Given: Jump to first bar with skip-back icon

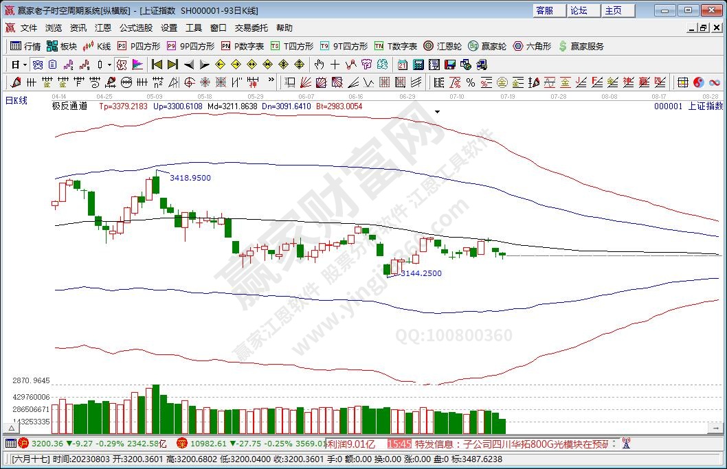Looking at the screenshot, I should pyautogui.click(x=157, y=65).
